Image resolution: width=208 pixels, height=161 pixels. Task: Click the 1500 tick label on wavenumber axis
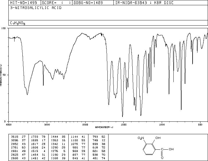coord(124,125)
